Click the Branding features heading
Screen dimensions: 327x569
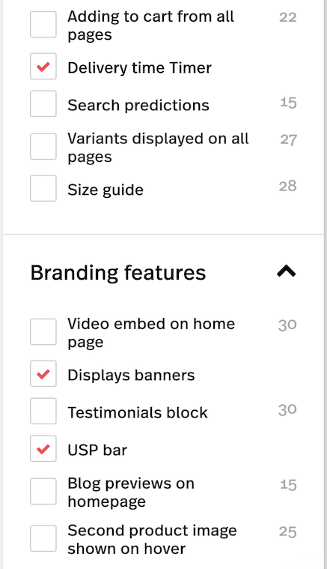(118, 273)
